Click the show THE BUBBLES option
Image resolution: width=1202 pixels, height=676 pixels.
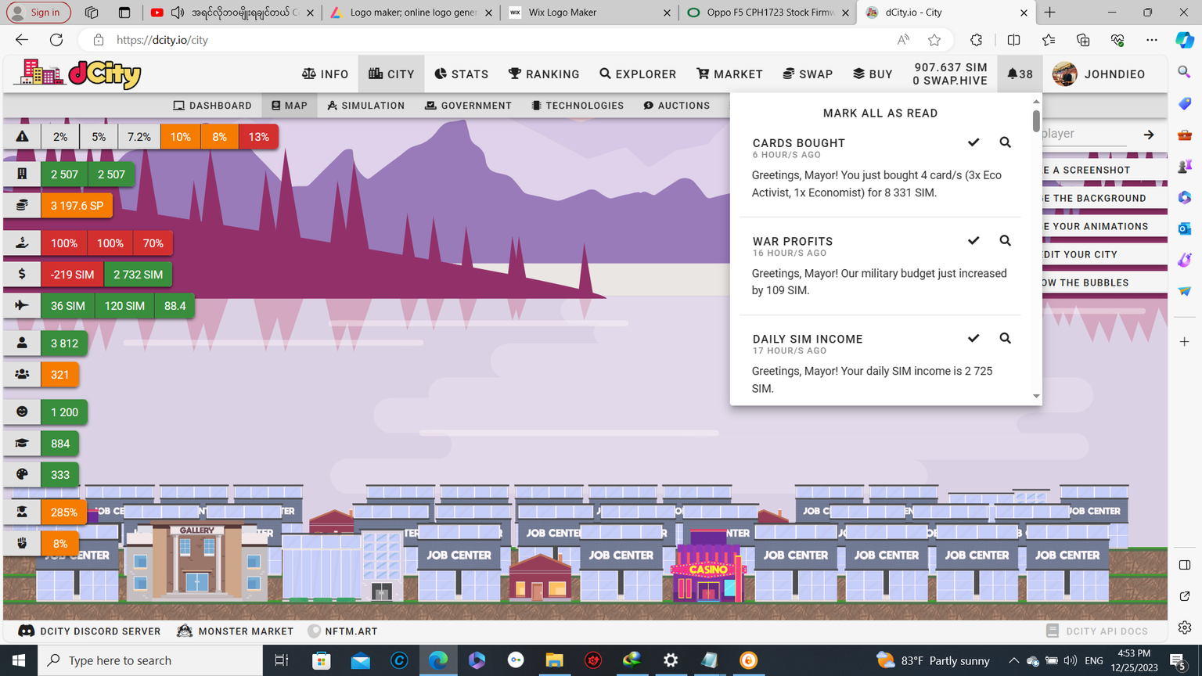pyautogui.click(x=1104, y=282)
